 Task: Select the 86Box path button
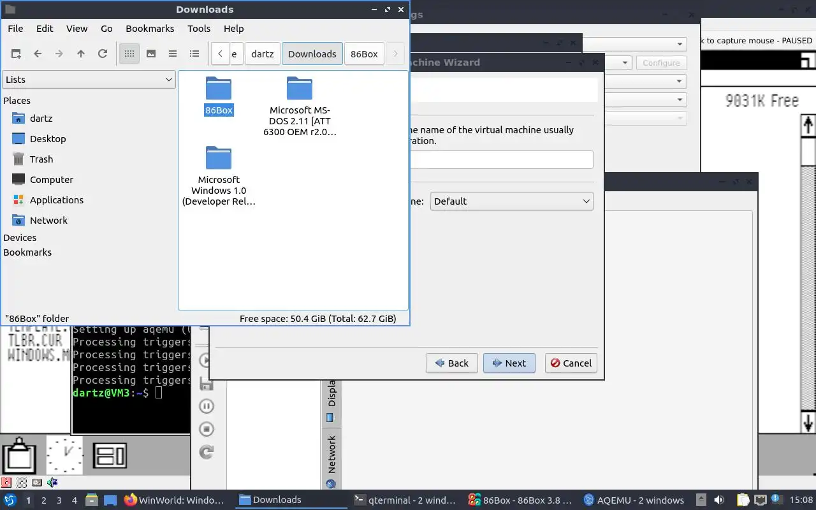point(364,54)
